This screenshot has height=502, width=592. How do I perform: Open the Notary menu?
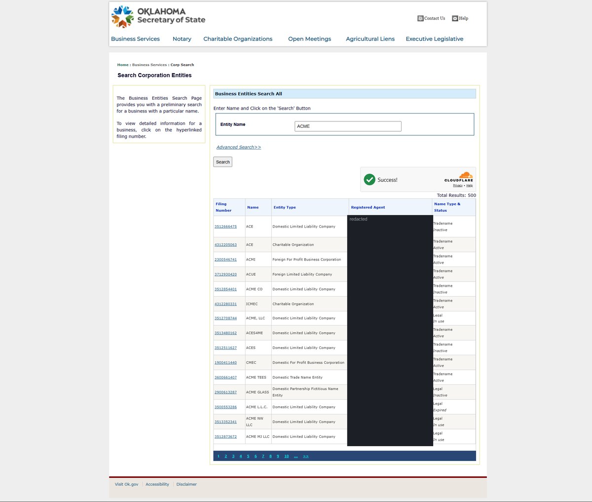182,39
